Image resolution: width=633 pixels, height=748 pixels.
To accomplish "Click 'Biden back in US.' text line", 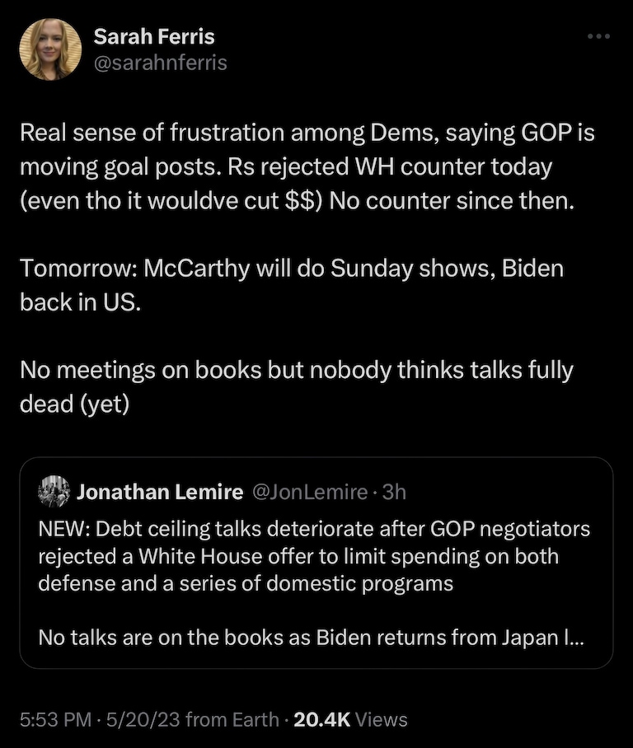I will click(x=81, y=302).
